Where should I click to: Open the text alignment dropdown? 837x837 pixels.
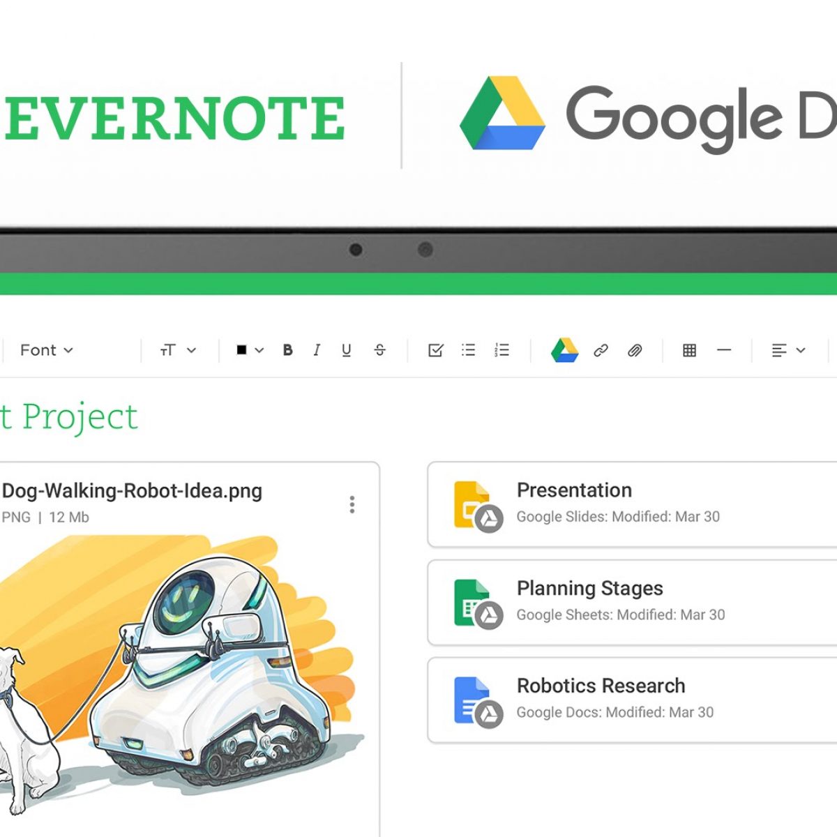point(788,350)
